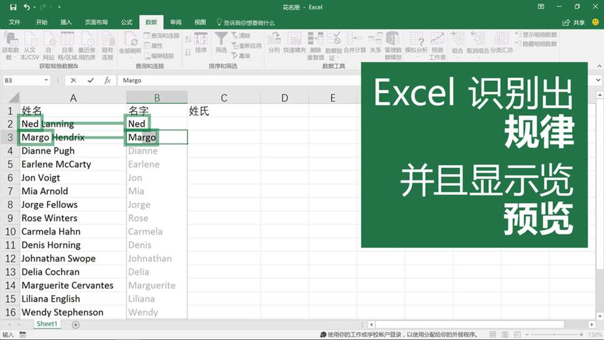Viewport: 604px width, 340px height.
Task: Switch to the 页面布局 tab
Action: 96,22
